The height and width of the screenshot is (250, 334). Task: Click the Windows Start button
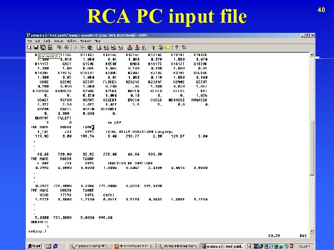point(34,246)
